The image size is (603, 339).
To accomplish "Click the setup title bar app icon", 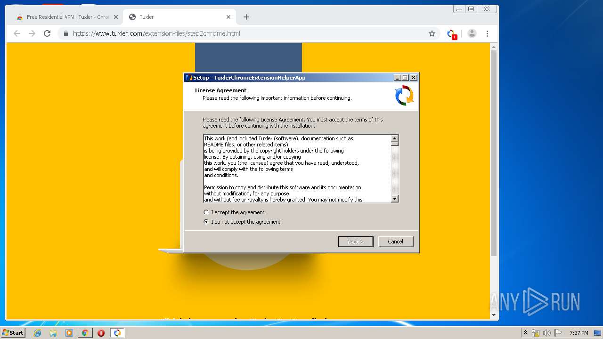I will coord(189,78).
